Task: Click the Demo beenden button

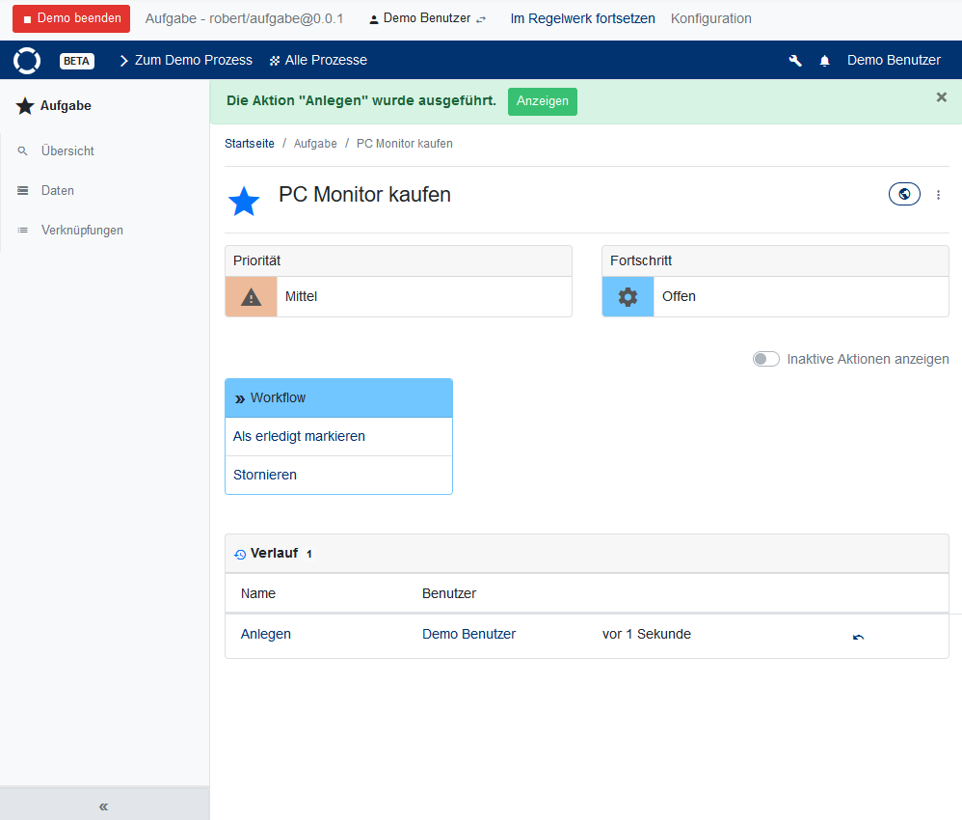Action: coord(71,18)
